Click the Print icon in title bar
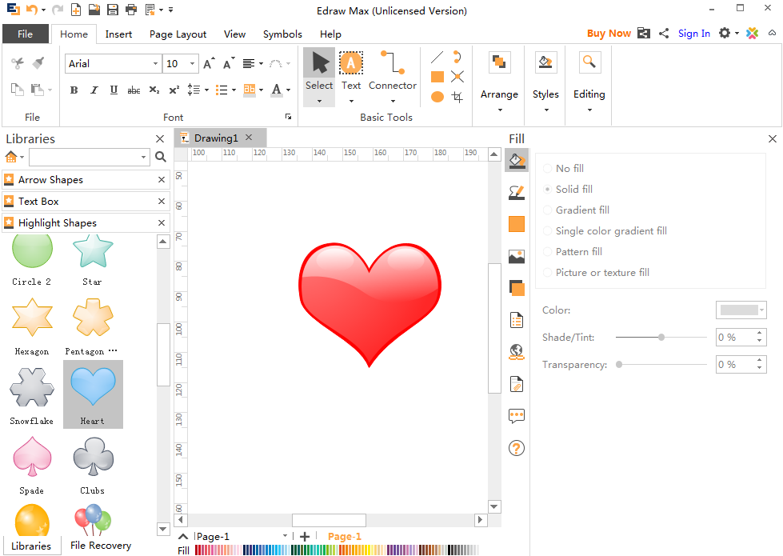Viewport: 783px width, 556px height. click(131, 9)
